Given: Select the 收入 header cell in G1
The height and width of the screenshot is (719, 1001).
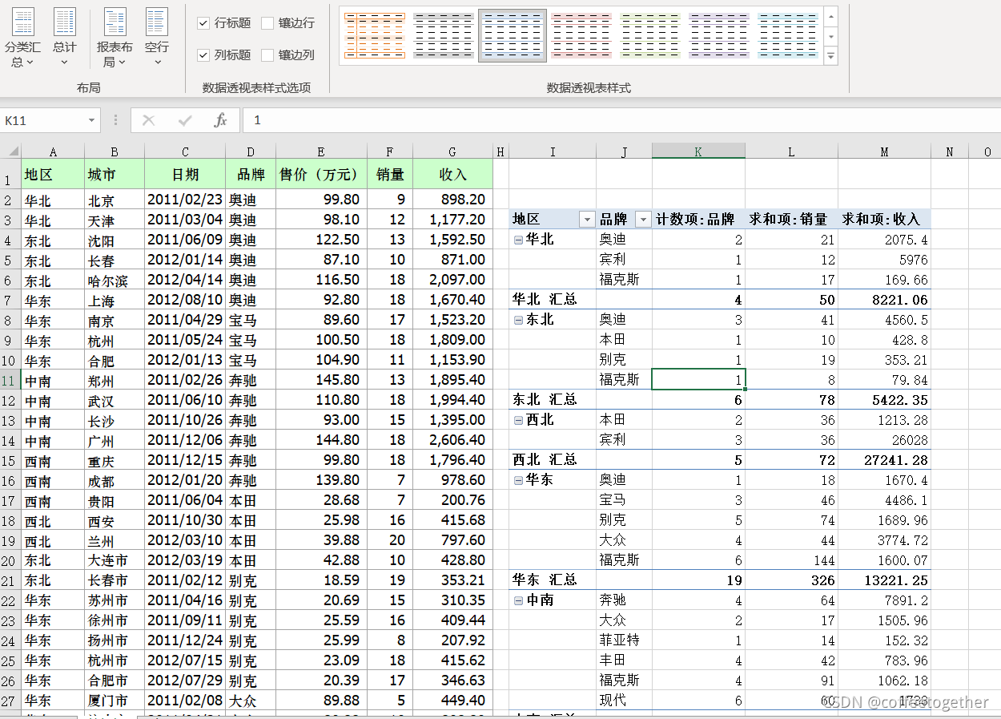Looking at the screenshot, I should point(452,174).
